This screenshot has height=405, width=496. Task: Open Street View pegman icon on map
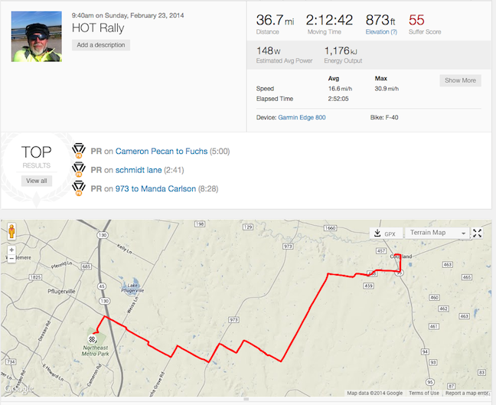coord(11,231)
